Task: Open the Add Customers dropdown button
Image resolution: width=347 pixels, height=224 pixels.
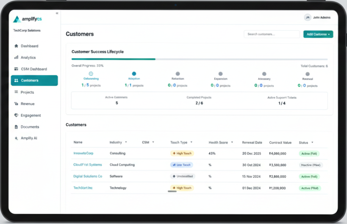Action: point(318,34)
